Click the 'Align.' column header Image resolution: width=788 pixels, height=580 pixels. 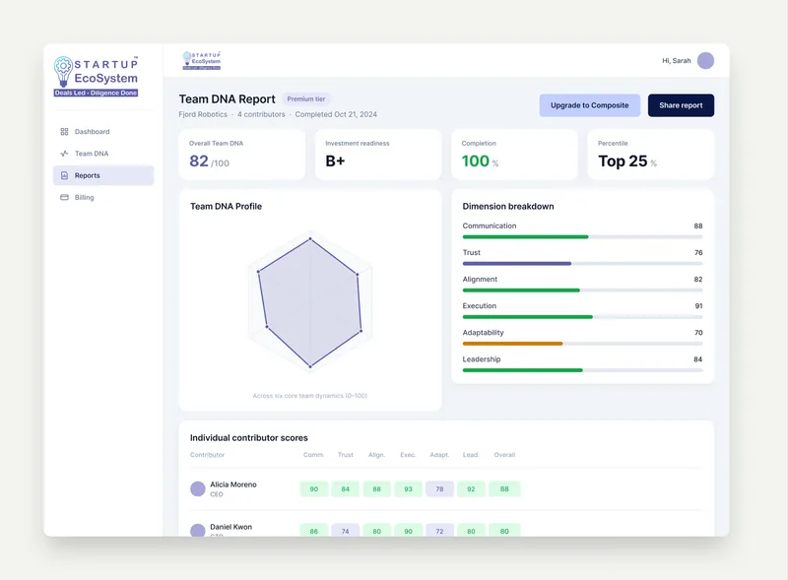376,455
